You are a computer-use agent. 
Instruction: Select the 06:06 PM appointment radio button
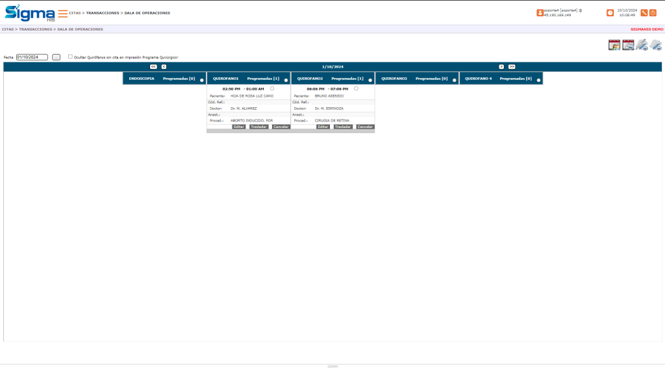[356, 88]
